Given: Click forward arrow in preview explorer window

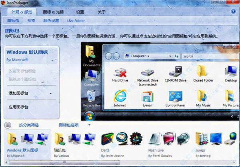Looking at the screenshot, I should pyautogui.click(x=116, y=56).
